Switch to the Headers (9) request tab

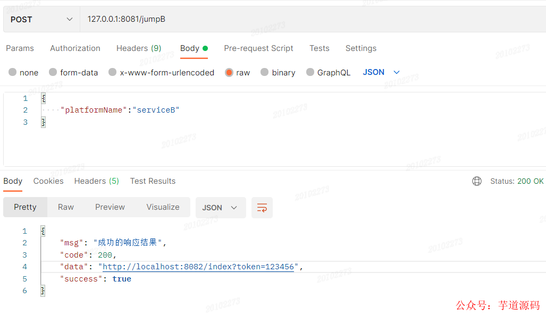[x=139, y=48]
